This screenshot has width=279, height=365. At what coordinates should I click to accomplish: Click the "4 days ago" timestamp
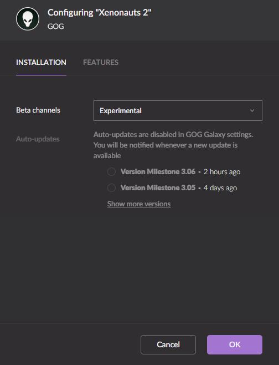220,187
